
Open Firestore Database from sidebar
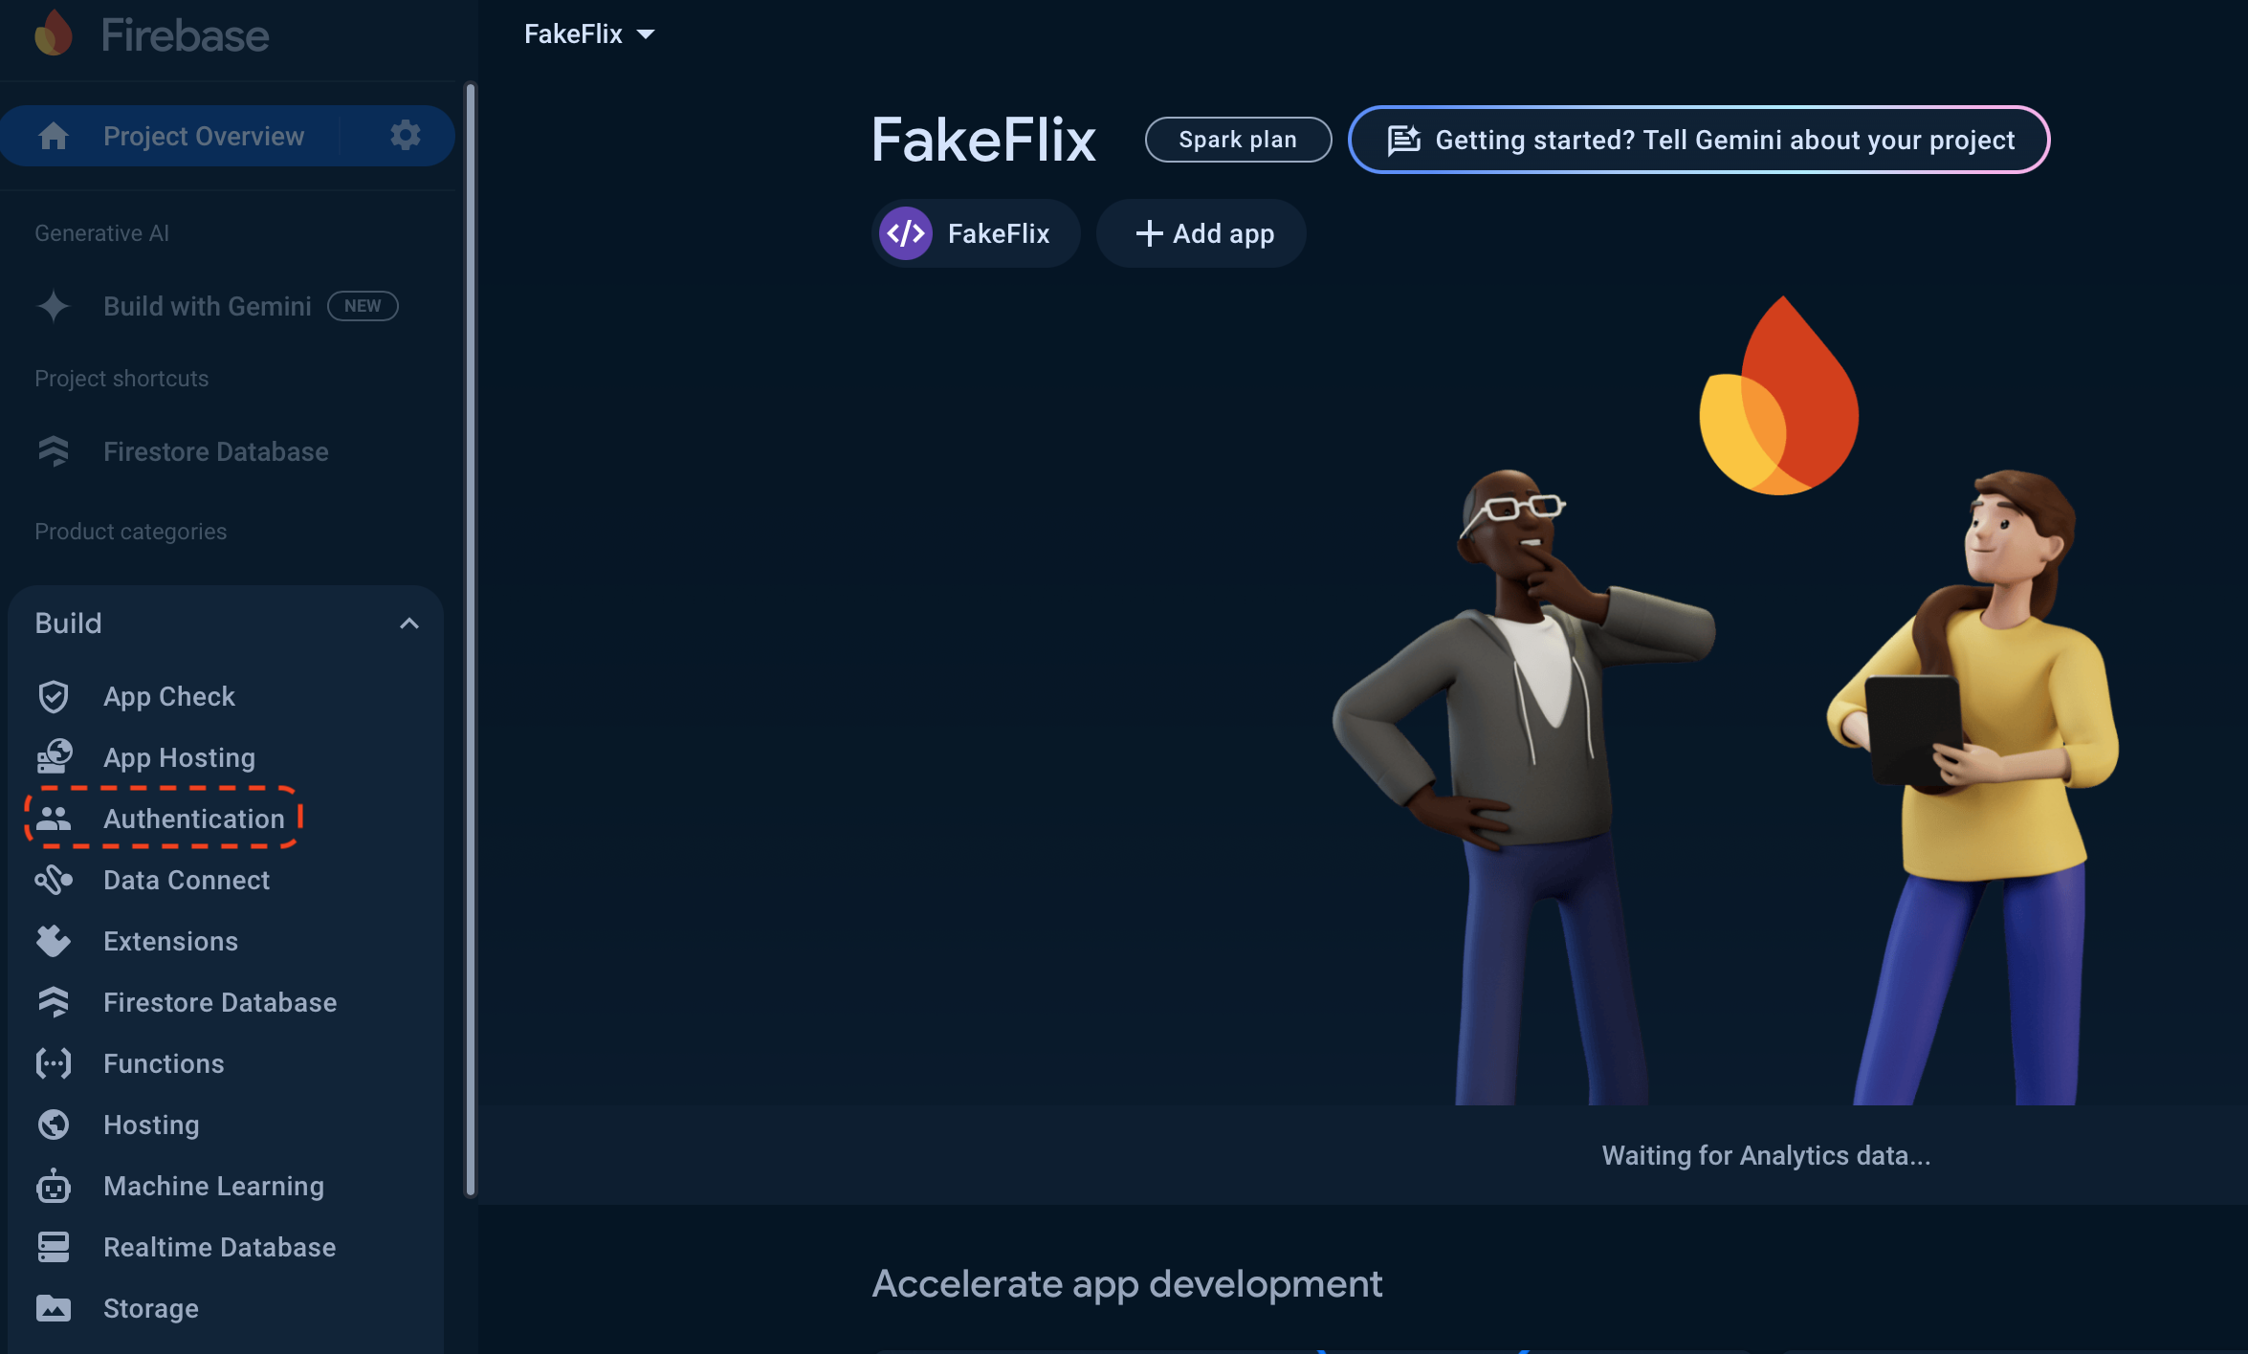point(218,1001)
